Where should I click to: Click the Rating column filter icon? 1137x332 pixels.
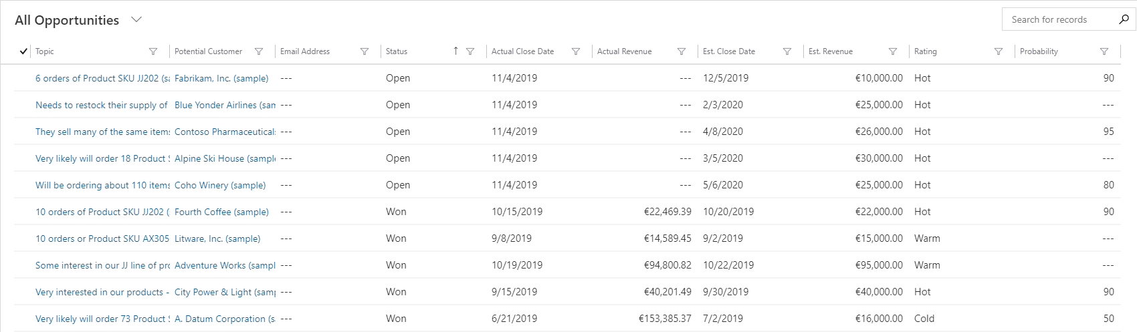click(x=999, y=51)
